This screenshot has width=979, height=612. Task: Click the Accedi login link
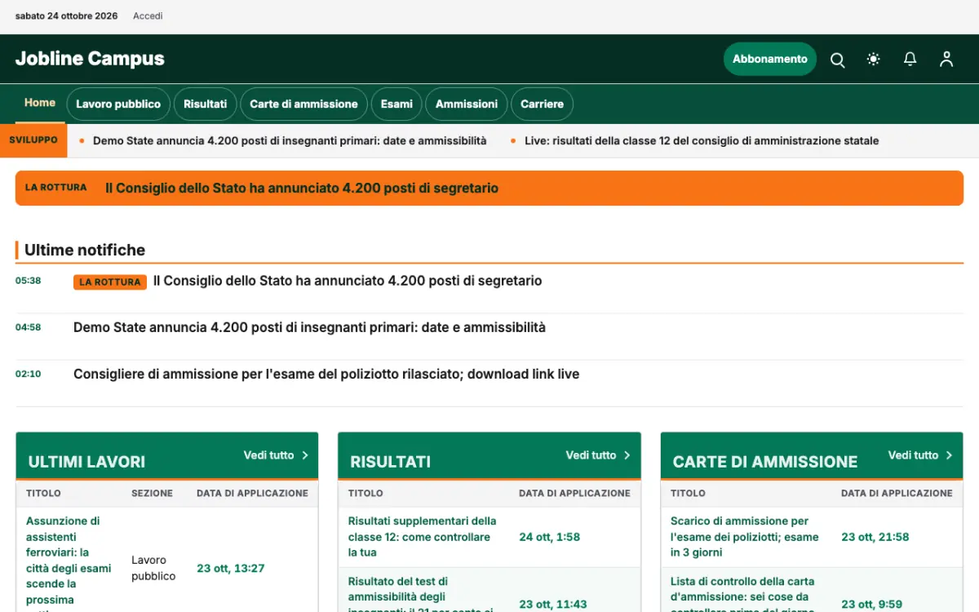coord(148,16)
